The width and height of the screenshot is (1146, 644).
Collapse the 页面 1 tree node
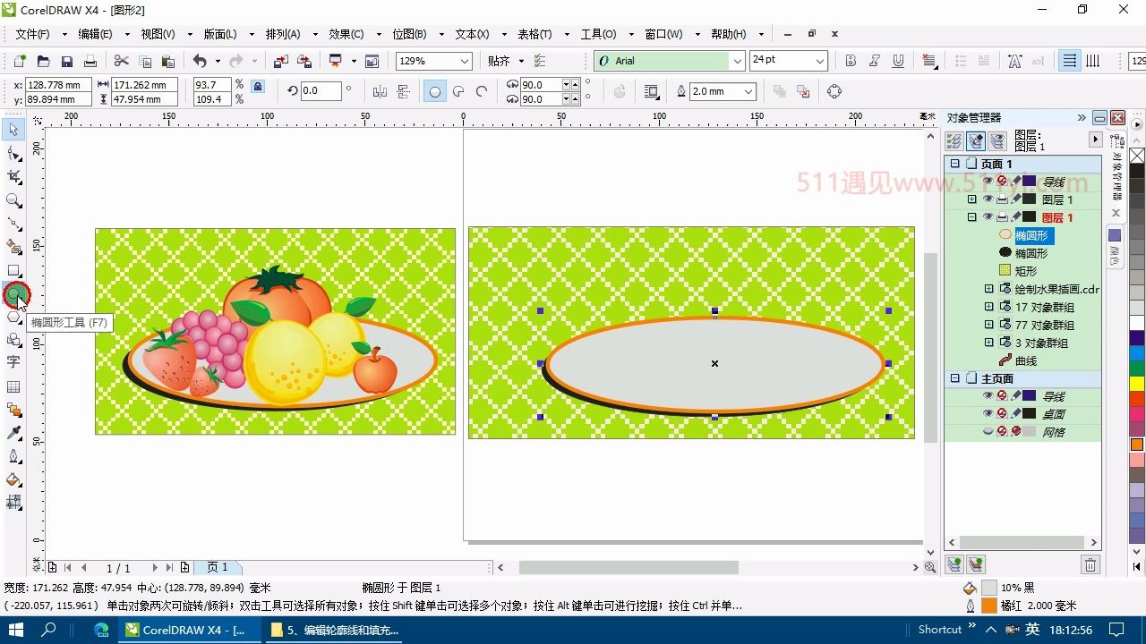pyautogui.click(x=955, y=164)
